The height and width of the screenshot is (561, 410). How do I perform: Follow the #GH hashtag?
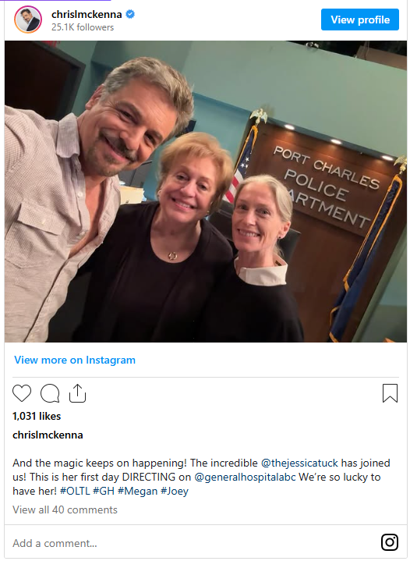104,491
